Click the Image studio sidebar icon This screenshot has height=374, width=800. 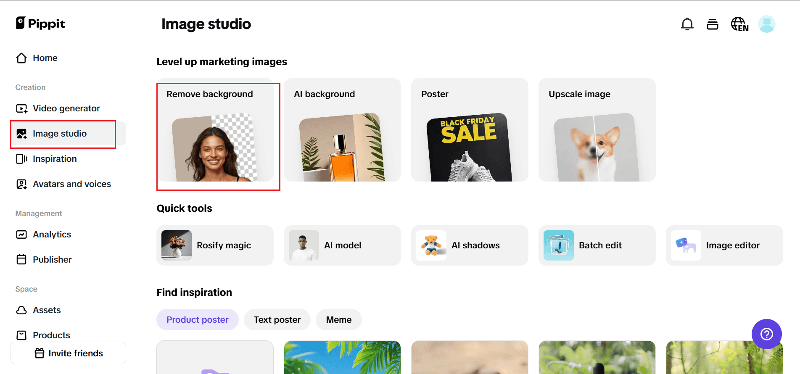(21, 134)
